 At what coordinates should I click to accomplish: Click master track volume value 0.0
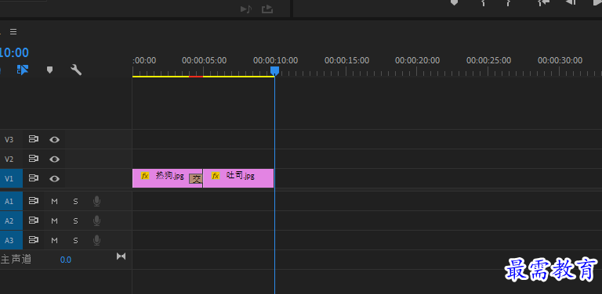[66, 260]
